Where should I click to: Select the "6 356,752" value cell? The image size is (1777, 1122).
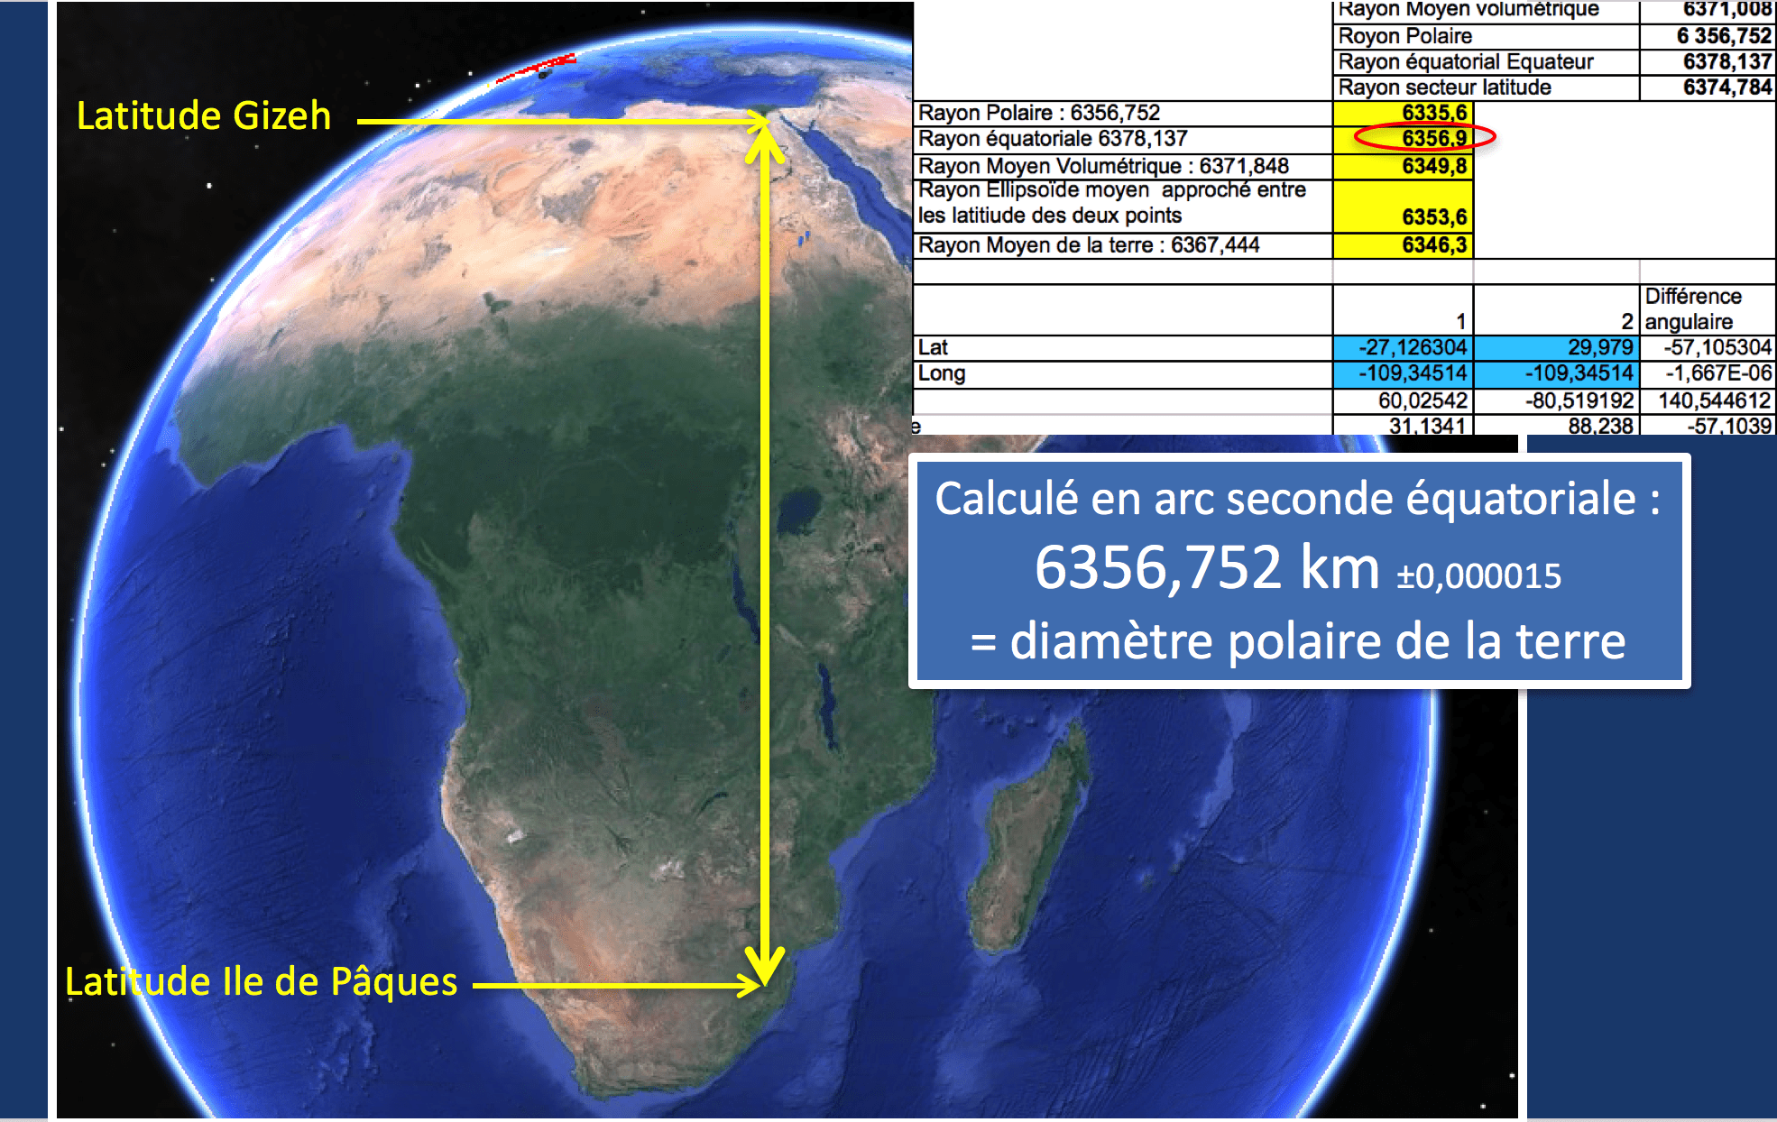point(1707,36)
